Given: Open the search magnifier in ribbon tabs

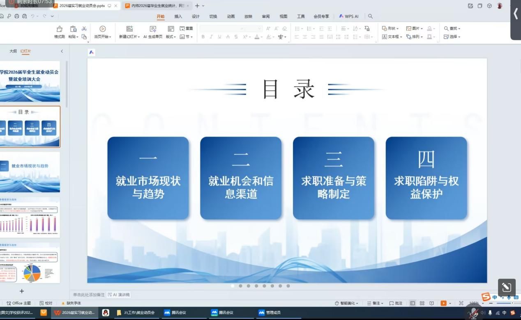Looking at the screenshot, I should [x=370, y=16].
